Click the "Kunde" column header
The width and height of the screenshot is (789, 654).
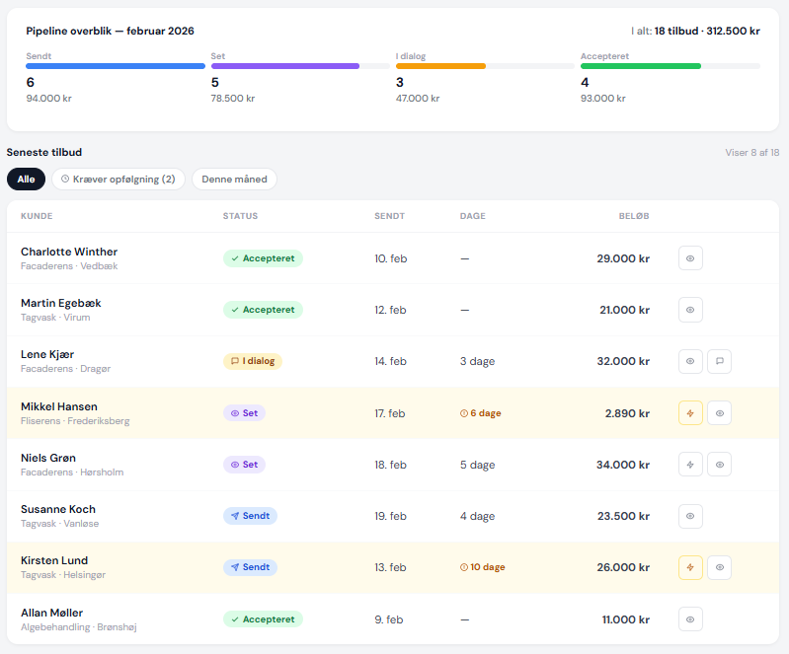(37, 216)
